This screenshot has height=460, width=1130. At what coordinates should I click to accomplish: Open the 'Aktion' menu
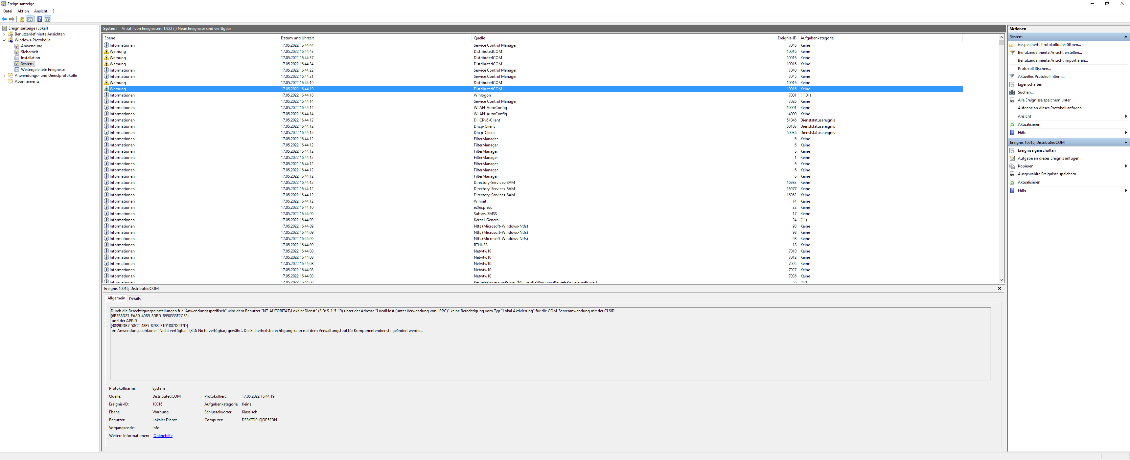click(x=23, y=11)
